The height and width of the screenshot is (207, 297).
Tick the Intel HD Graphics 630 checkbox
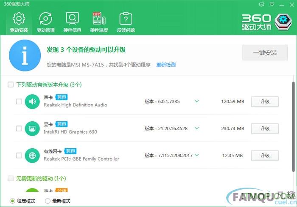(x=19, y=129)
